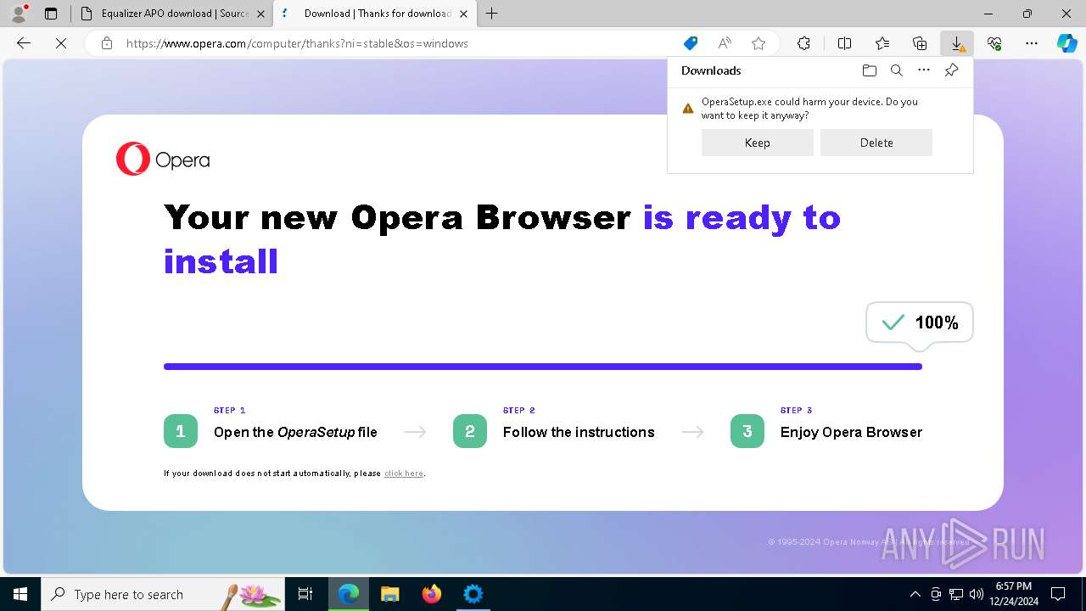
Task: Open network status in tray
Action: (x=956, y=594)
